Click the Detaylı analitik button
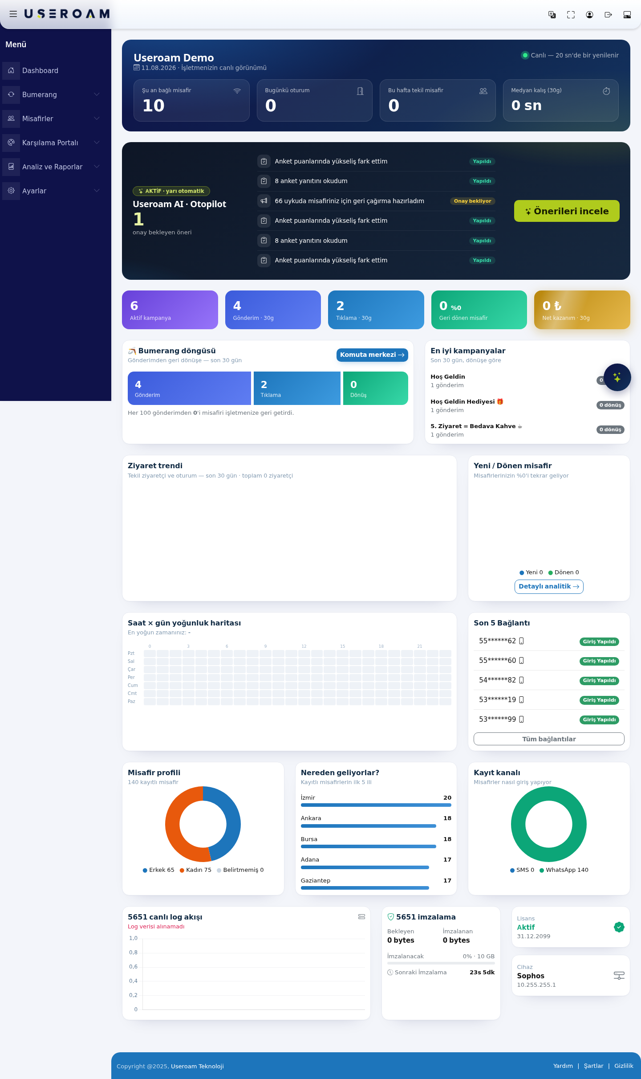The width and height of the screenshot is (641, 1079). pyautogui.click(x=549, y=587)
